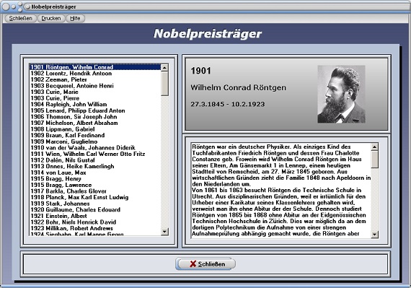Viewport: 411px width, 288px height.
Task: Select 1911 Wien, Wilhelm Carl Werner
Action: (95, 154)
